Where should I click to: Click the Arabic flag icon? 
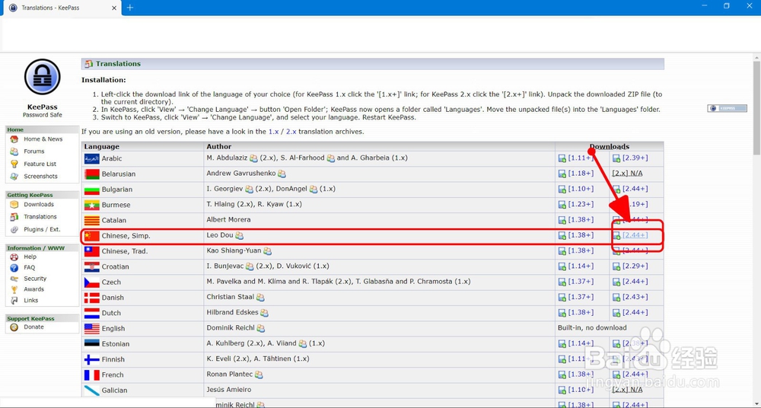tap(92, 158)
